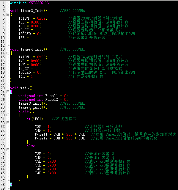Click line number 49 in the gutter
The width and height of the screenshot is (178, 190).
pyautogui.click(x=3, y=189)
